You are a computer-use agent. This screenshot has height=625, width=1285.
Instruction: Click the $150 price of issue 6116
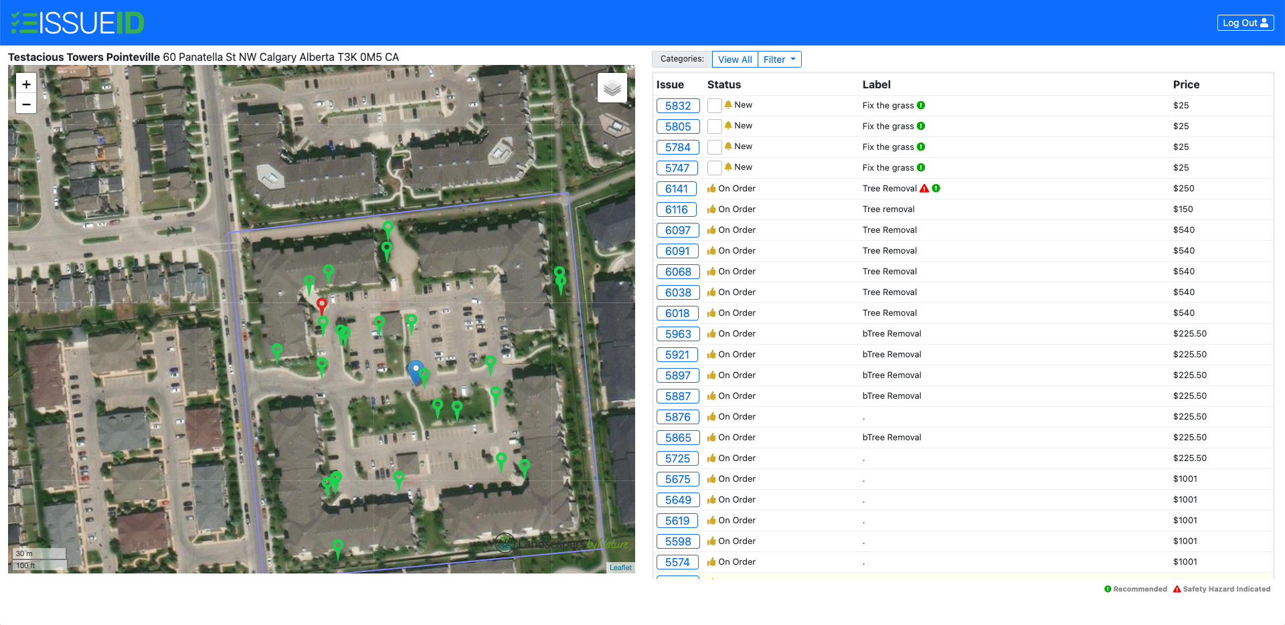coord(1183,209)
